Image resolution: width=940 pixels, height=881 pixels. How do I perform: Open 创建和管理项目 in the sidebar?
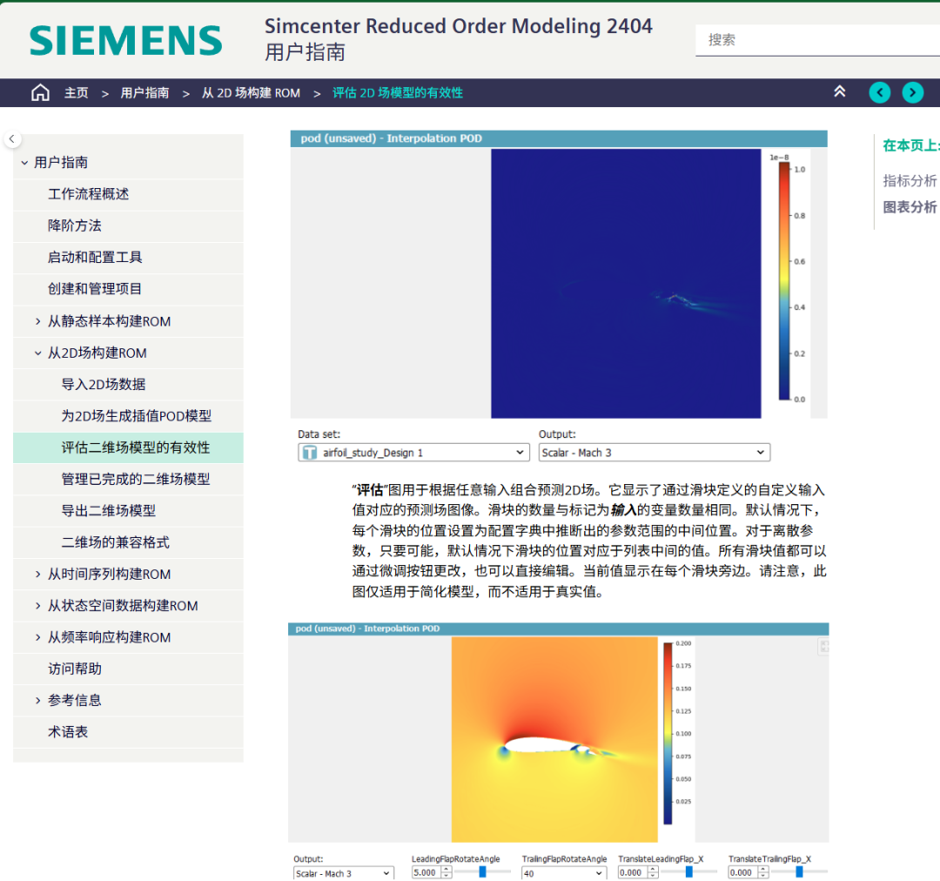[x=95, y=289]
